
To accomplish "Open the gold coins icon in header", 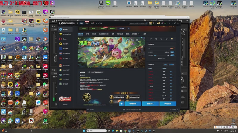I will (159, 23).
